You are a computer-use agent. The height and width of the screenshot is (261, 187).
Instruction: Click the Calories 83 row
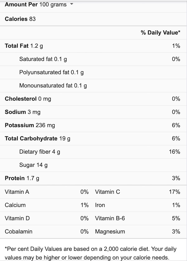click(x=93, y=19)
